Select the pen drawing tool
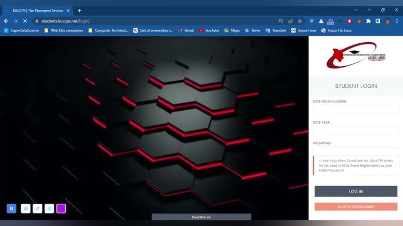Viewport: 403px width, 226px height. (x=38, y=208)
